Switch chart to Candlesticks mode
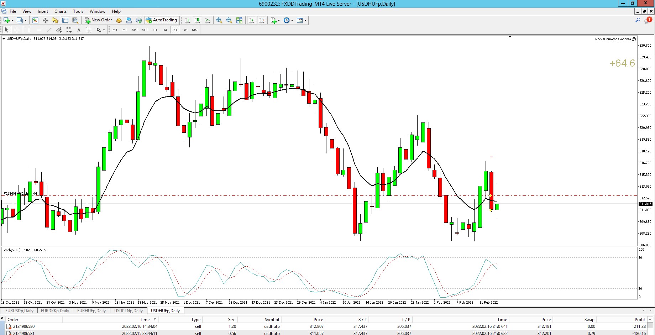Screen dimensions: 655x335 pos(198,20)
